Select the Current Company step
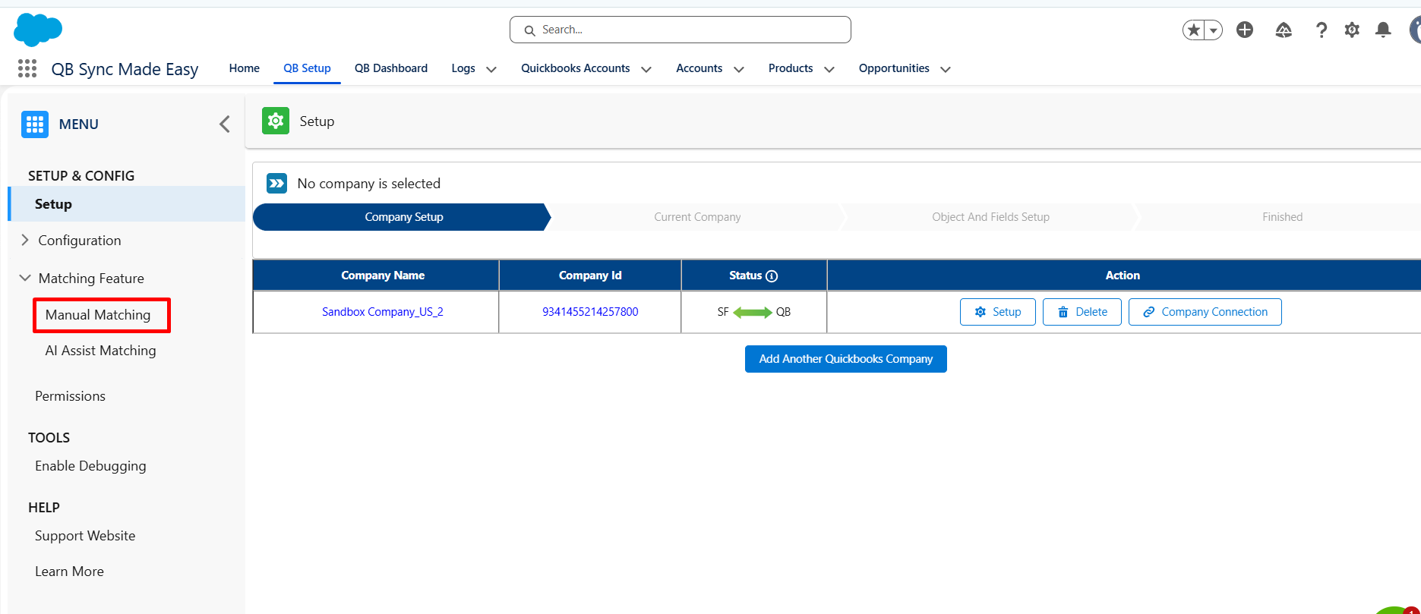 click(697, 217)
